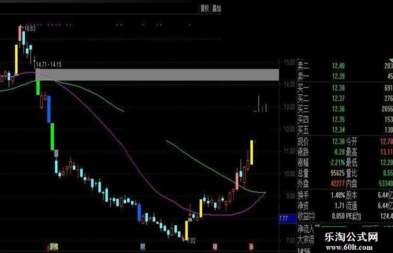Click the gray gap zone rectangle
This screenshot has width=393, height=253.
[x=157, y=75]
